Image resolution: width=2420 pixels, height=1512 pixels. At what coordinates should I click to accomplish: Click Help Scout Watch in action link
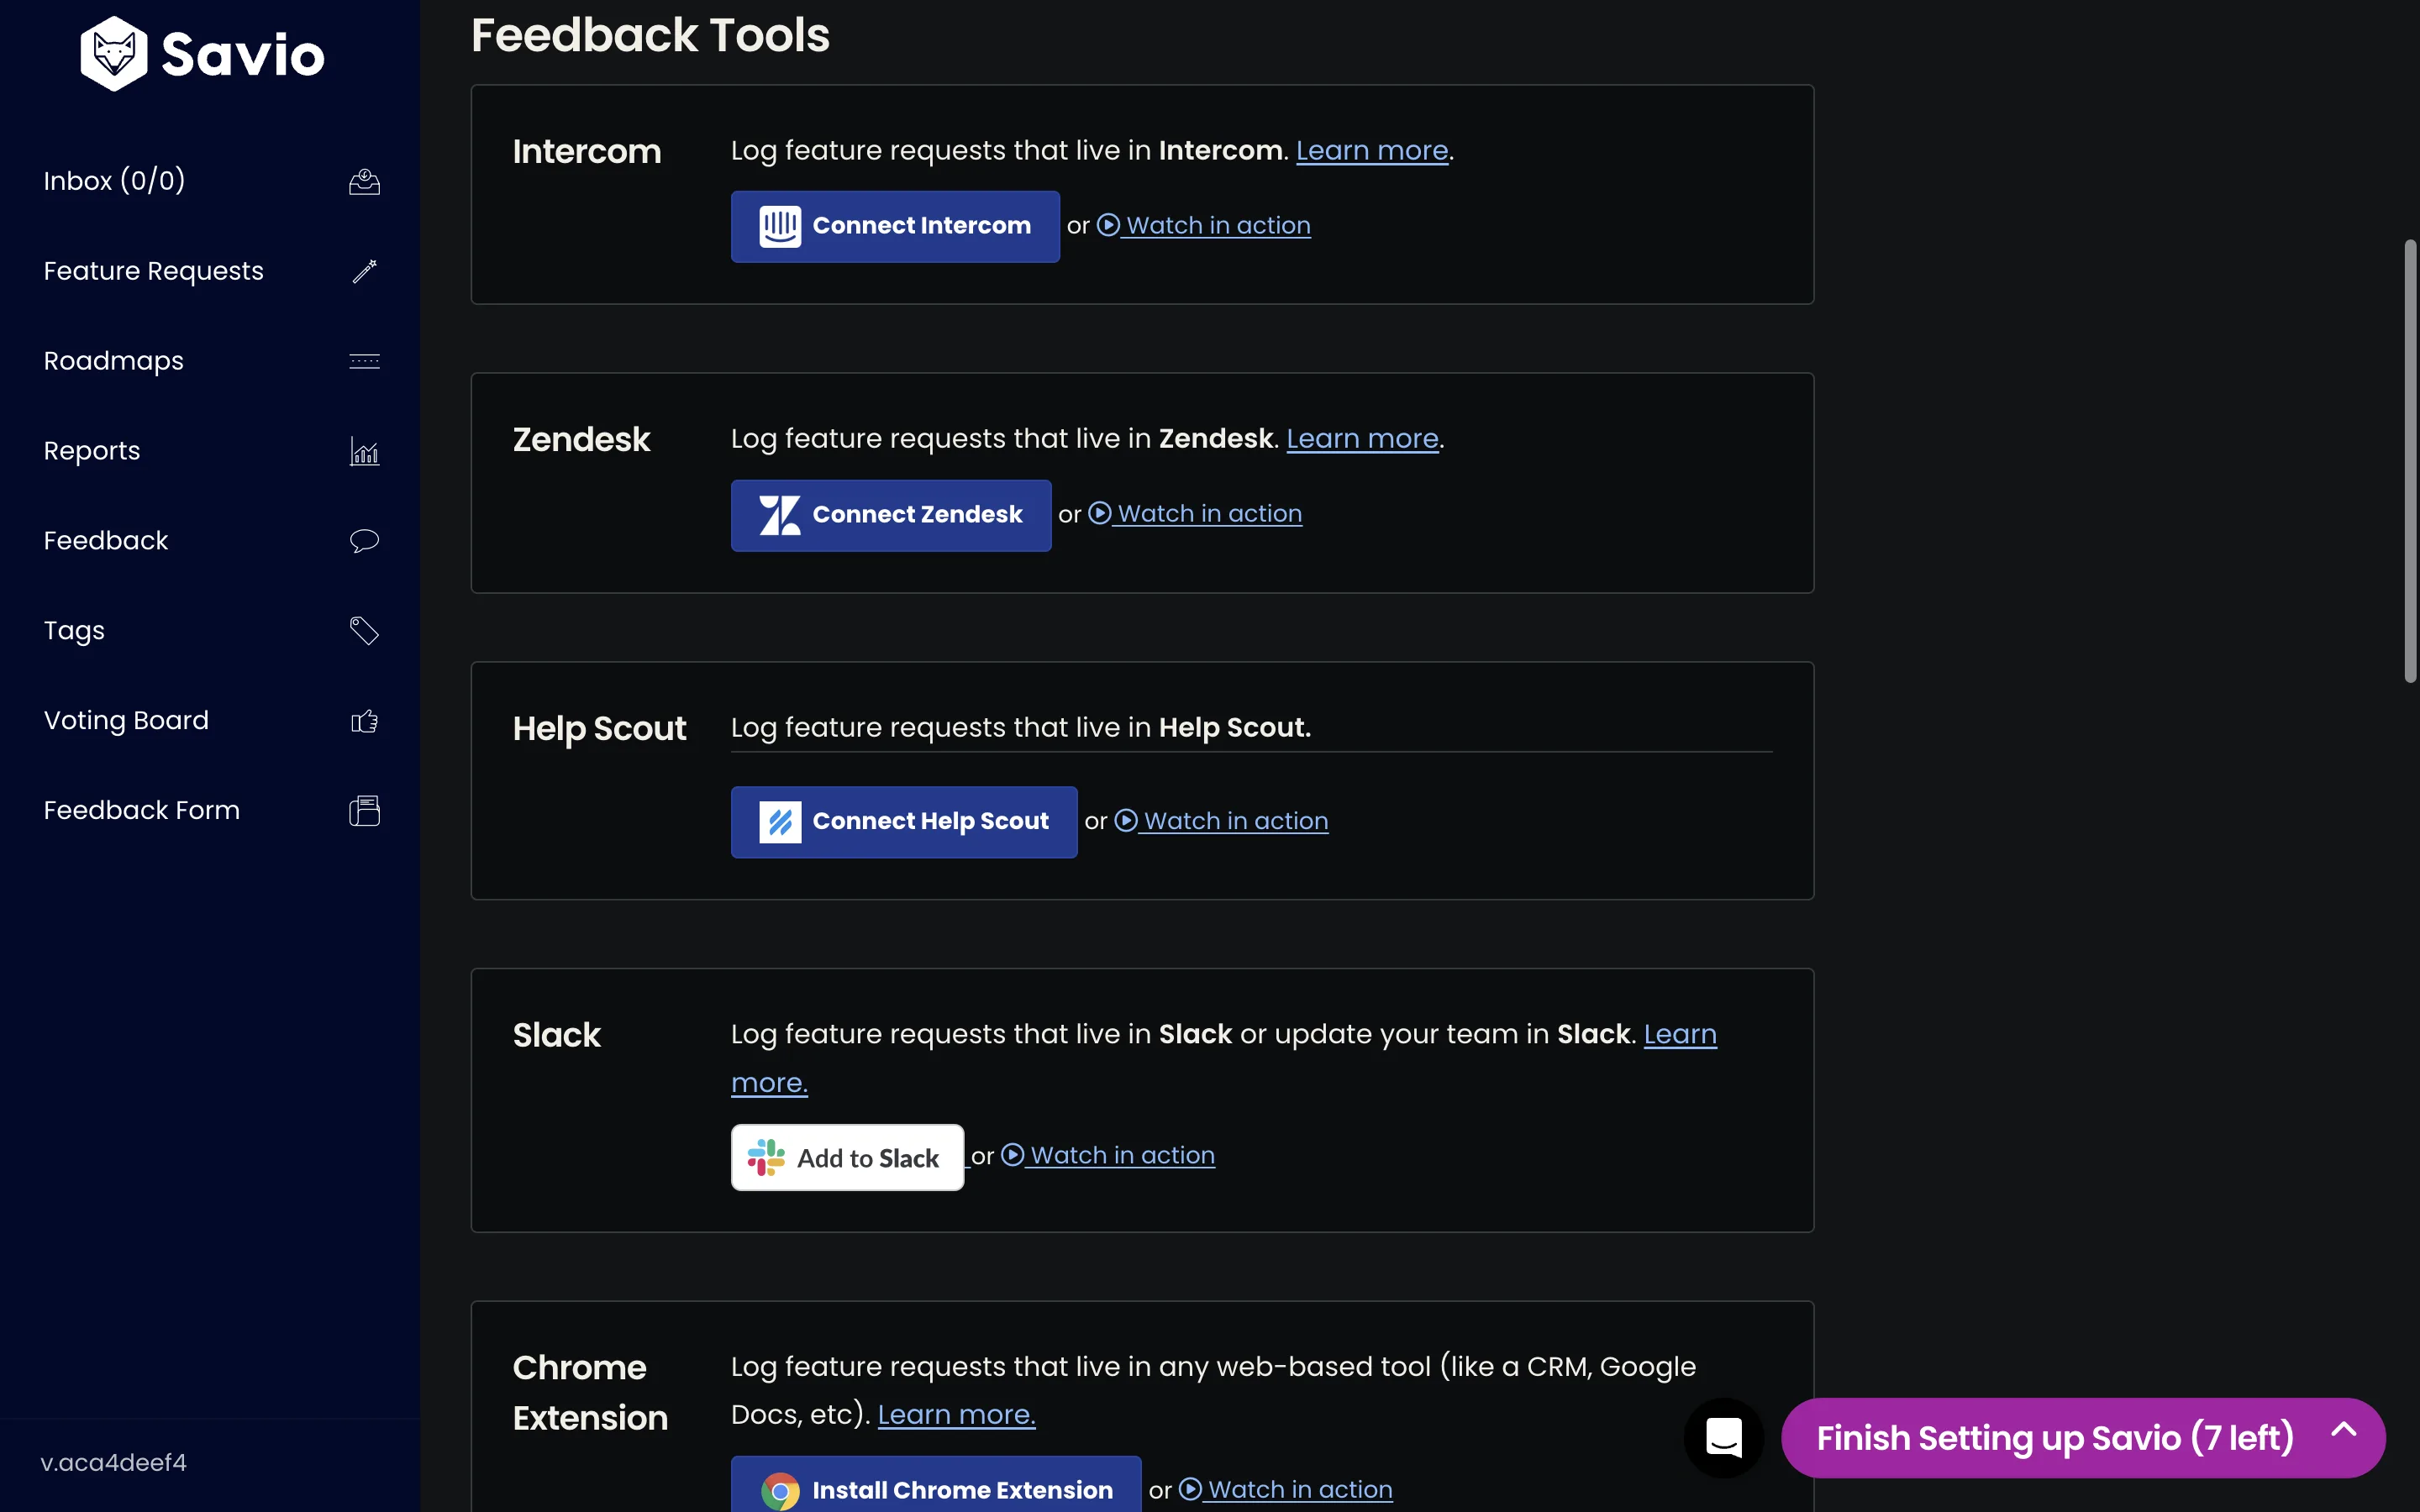tap(1236, 820)
